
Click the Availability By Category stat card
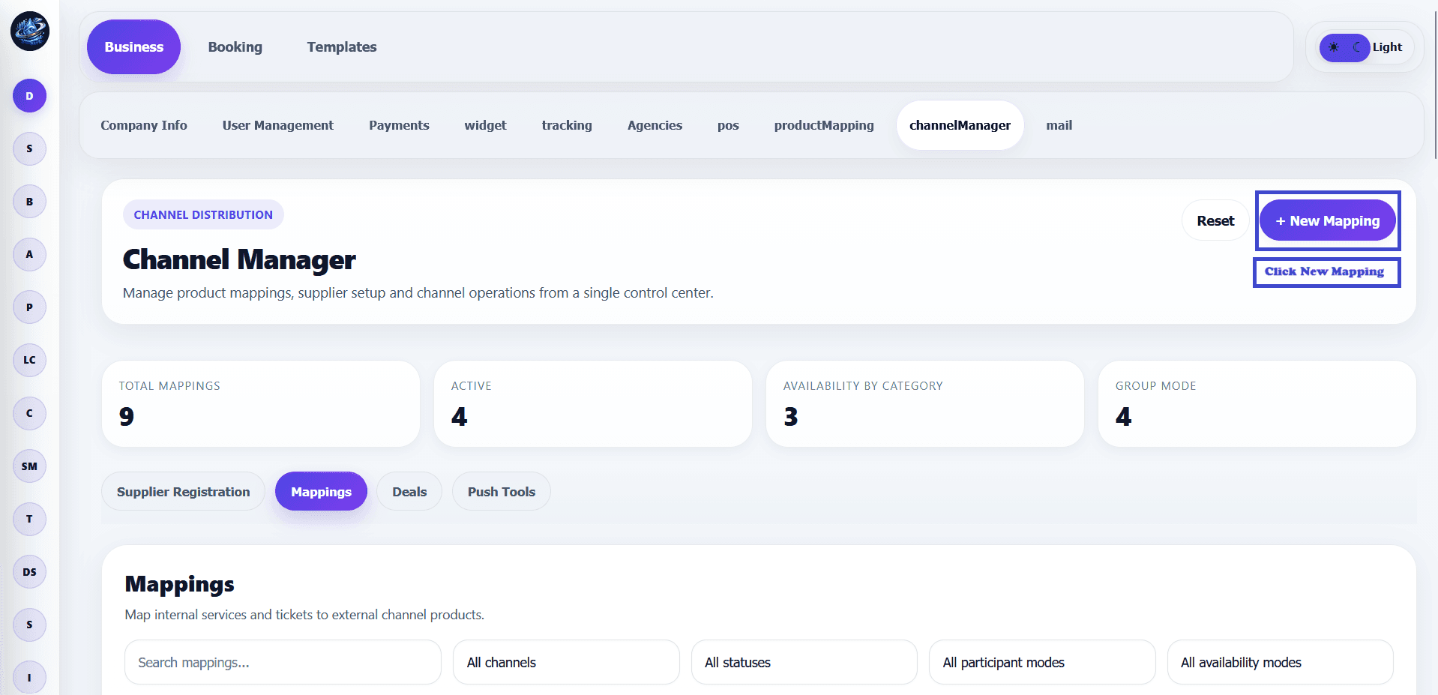click(x=925, y=404)
